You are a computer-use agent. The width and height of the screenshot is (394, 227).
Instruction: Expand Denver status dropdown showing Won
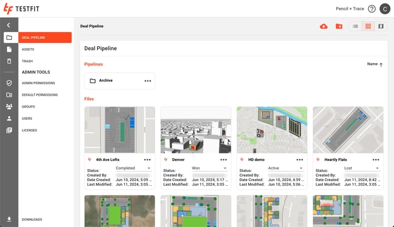tap(210, 168)
